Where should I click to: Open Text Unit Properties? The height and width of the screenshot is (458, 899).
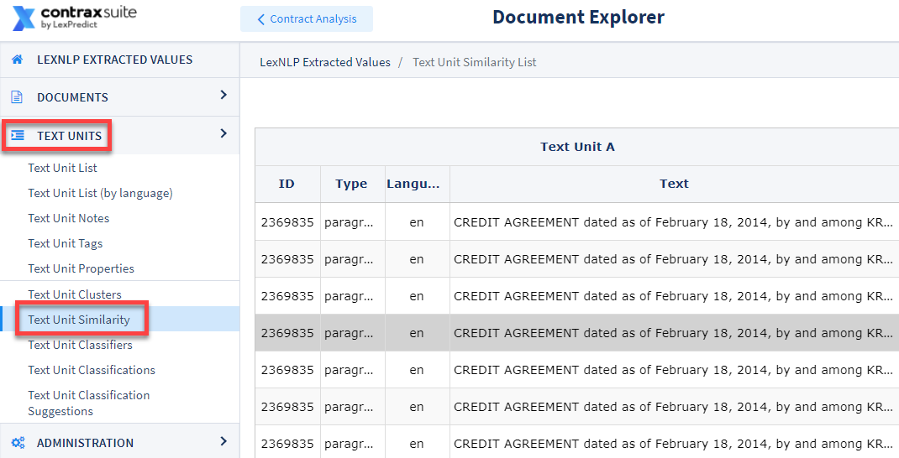[81, 268]
